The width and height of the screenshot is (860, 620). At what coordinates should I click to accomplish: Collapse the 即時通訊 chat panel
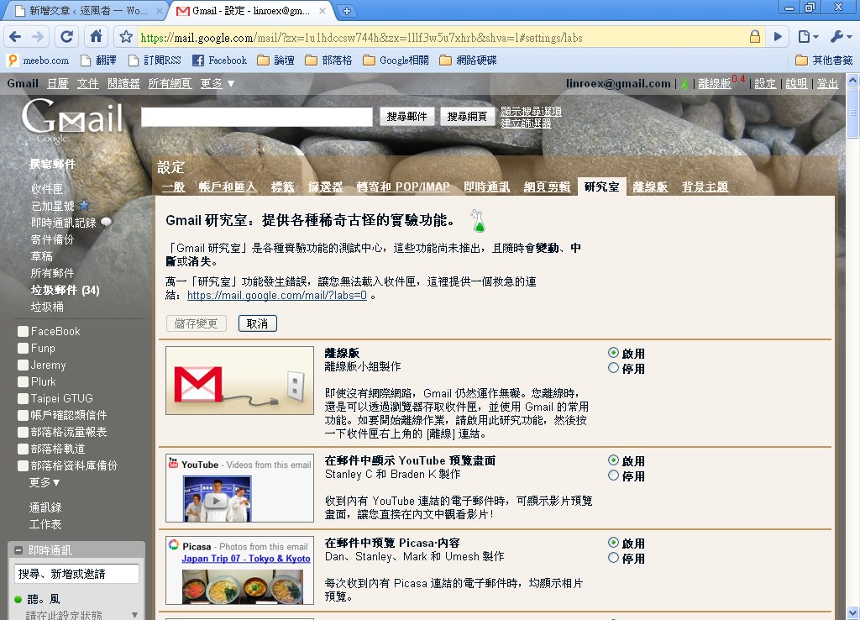pyautogui.click(x=18, y=549)
